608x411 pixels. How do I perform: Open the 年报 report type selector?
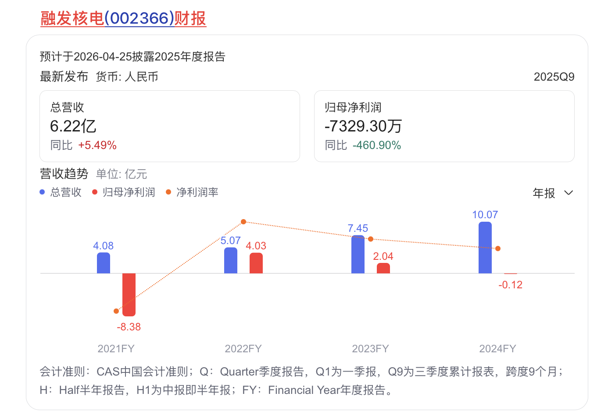tap(544, 193)
